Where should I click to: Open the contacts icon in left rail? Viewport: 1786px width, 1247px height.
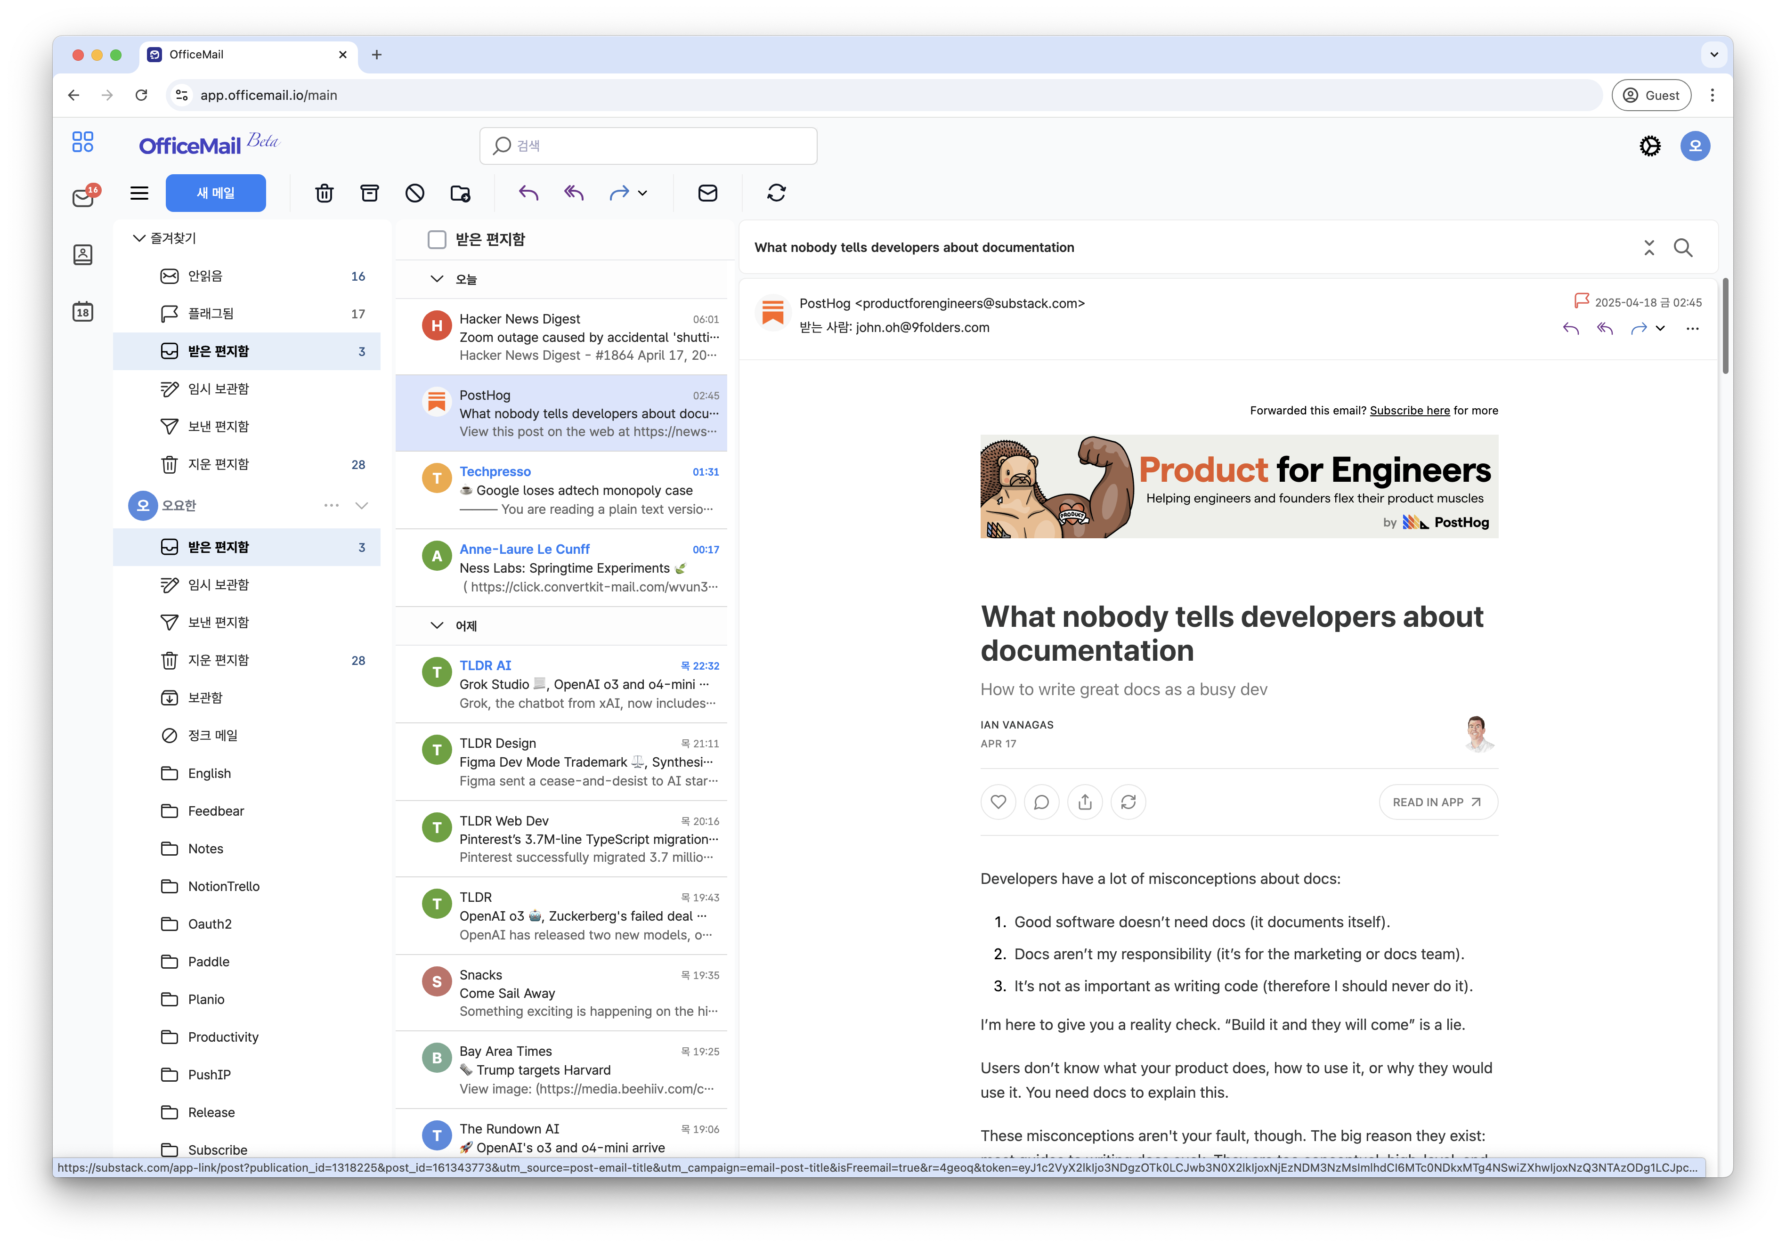pos(82,254)
